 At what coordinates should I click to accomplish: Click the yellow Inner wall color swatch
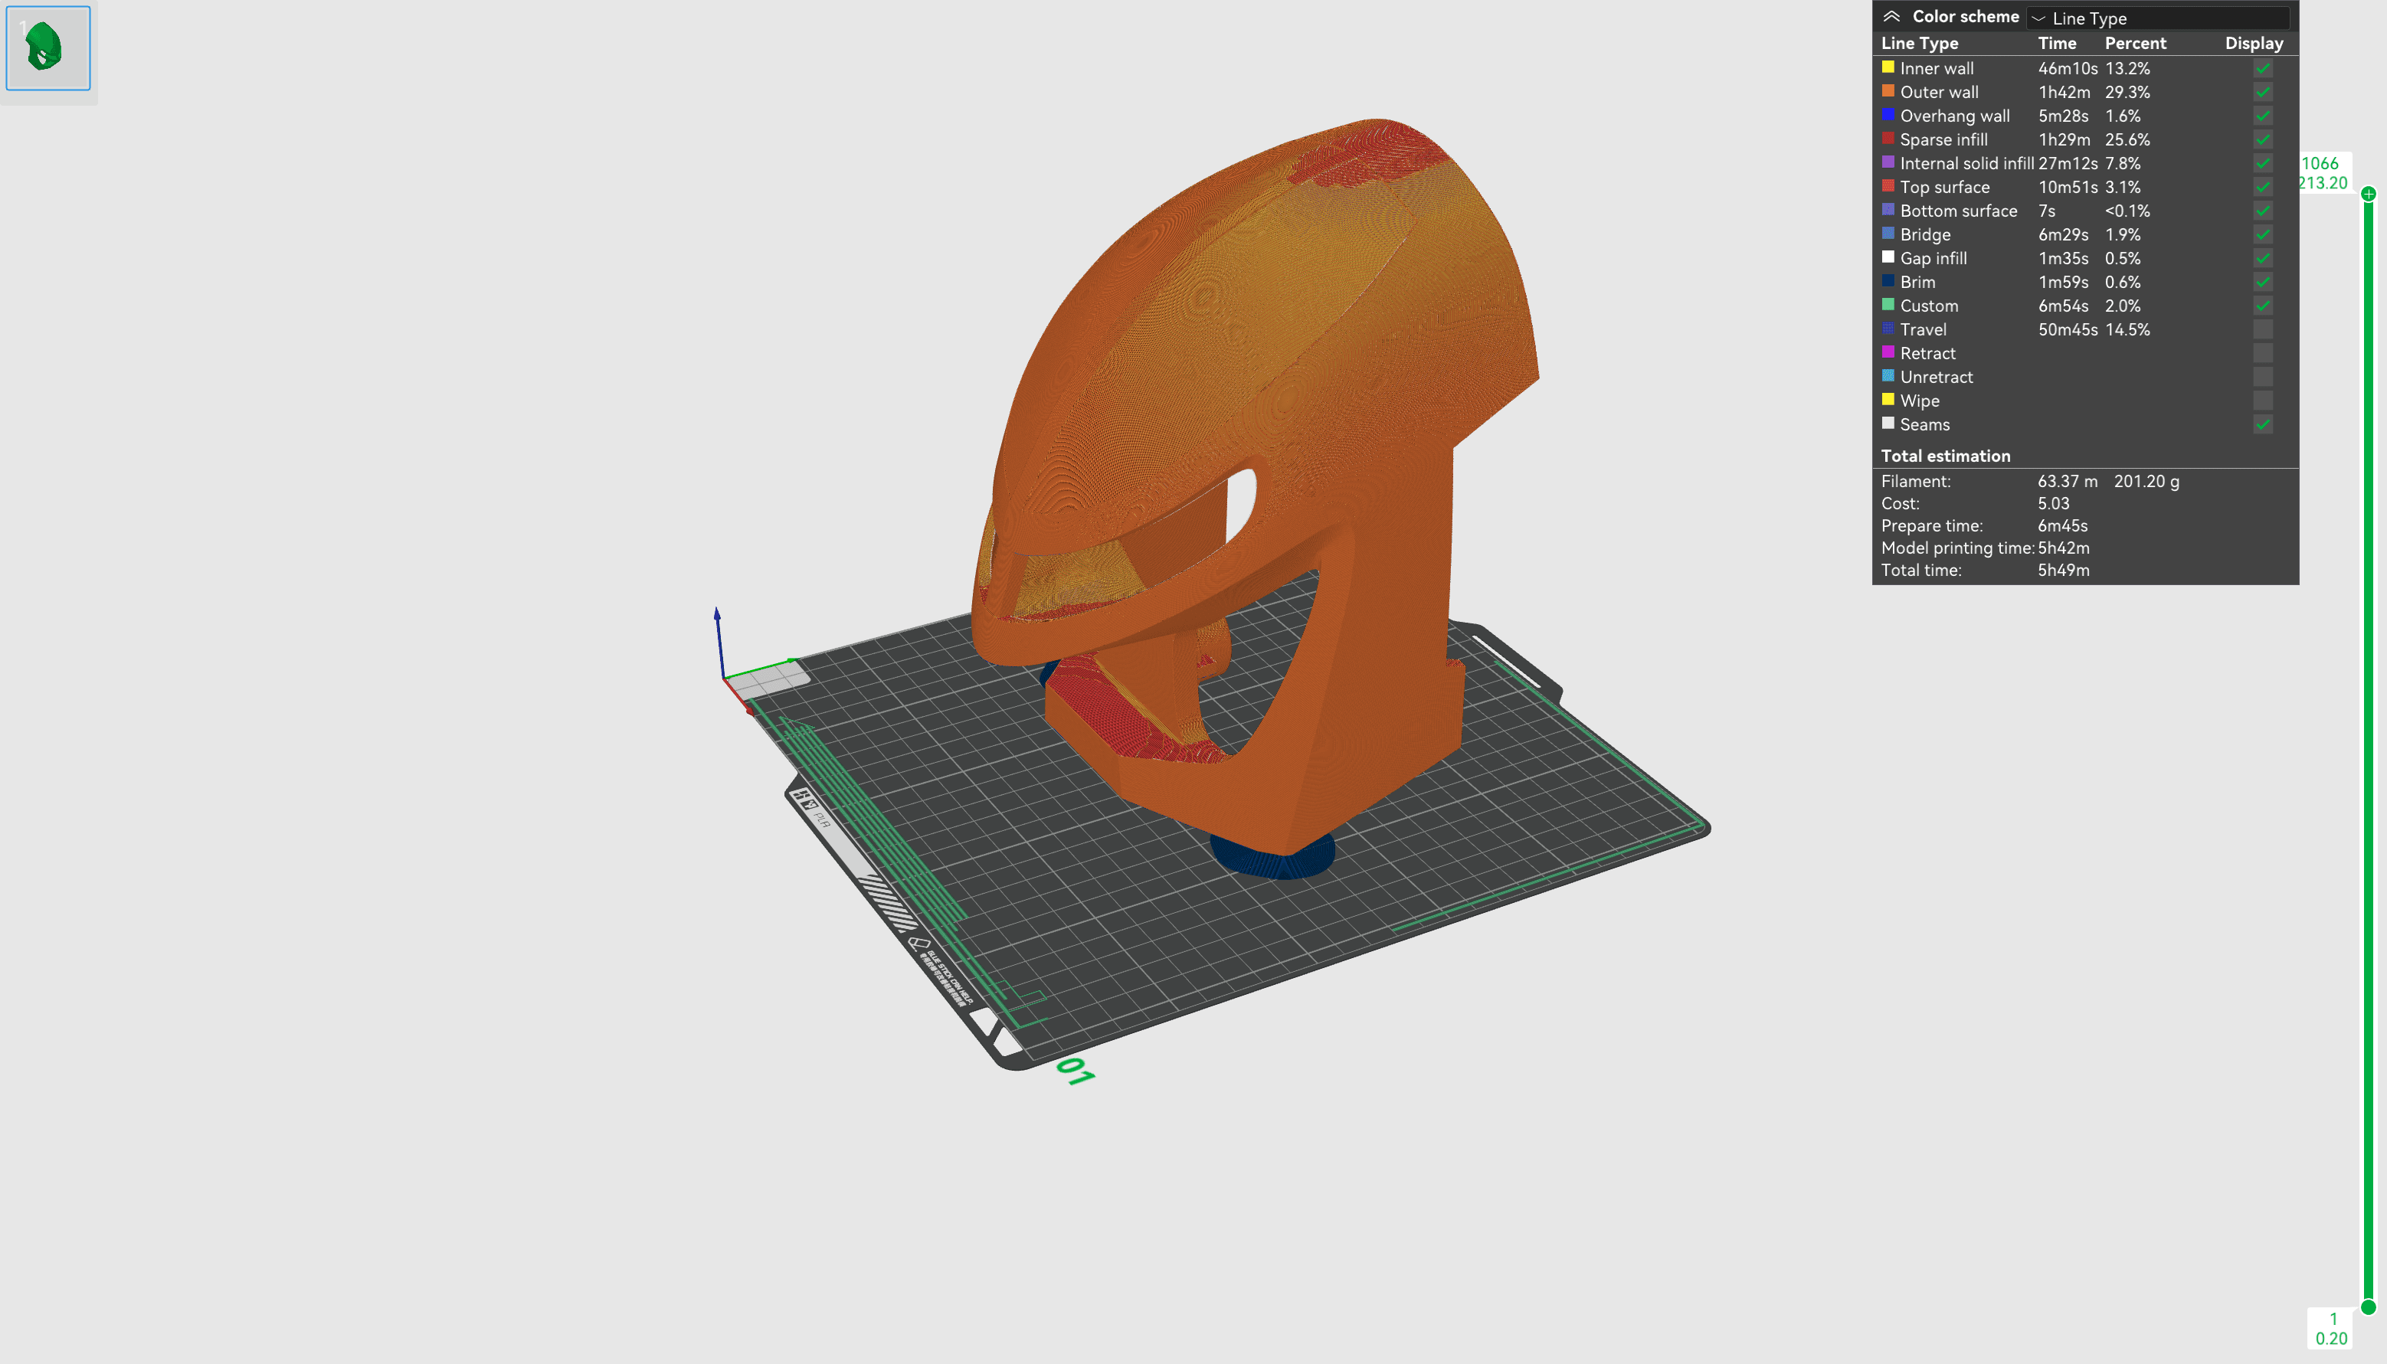pos(1888,67)
